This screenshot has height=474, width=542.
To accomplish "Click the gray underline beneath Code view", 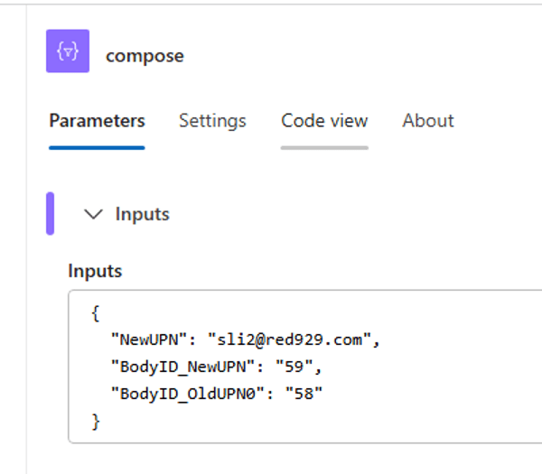I will tap(324, 148).
